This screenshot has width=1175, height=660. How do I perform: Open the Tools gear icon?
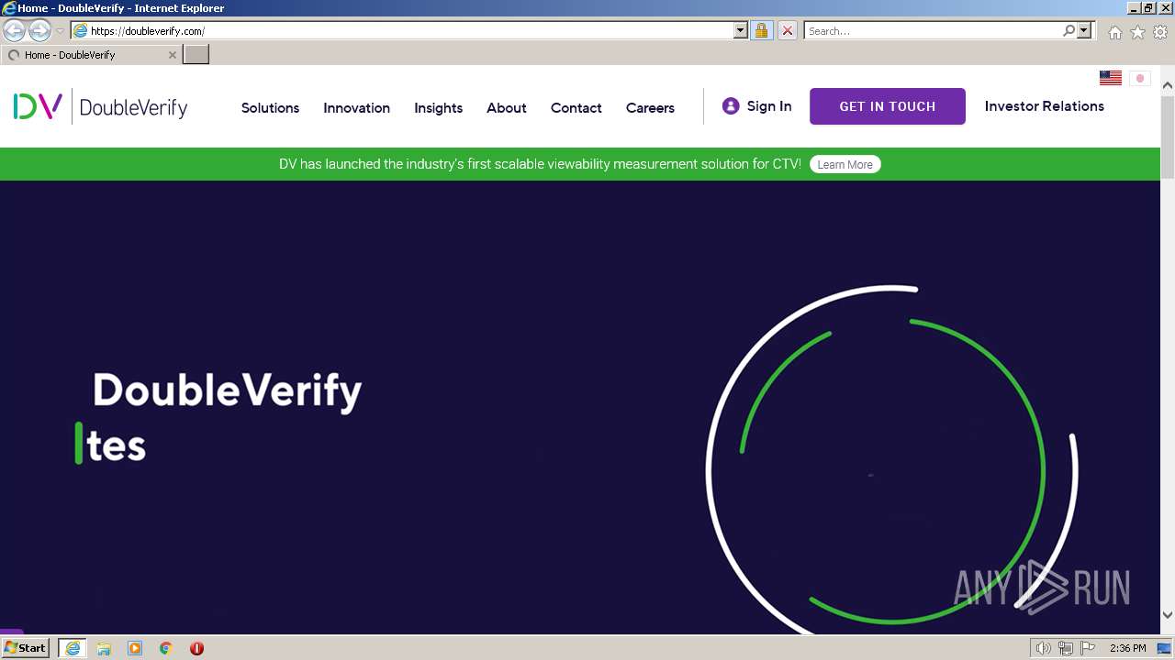(1160, 32)
